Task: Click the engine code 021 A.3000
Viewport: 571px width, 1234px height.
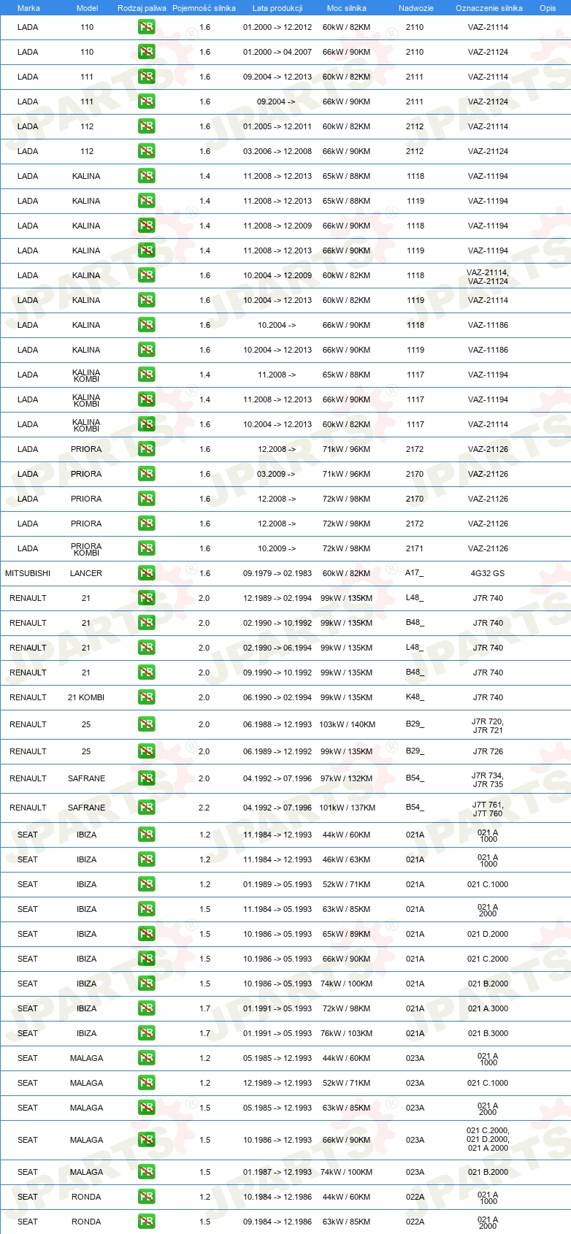Action: point(488,1008)
